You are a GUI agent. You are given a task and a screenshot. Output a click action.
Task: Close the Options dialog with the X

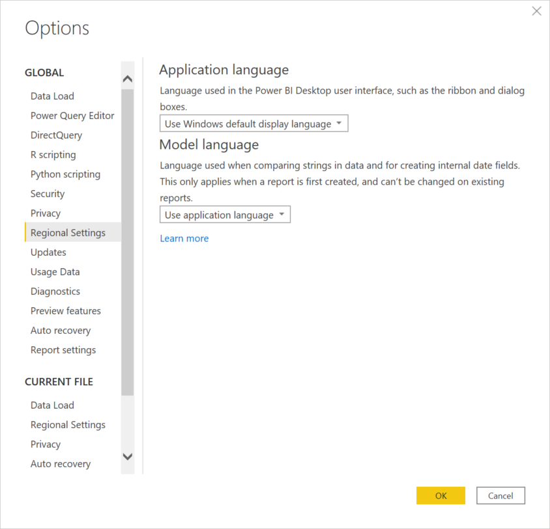tap(536, 10)
